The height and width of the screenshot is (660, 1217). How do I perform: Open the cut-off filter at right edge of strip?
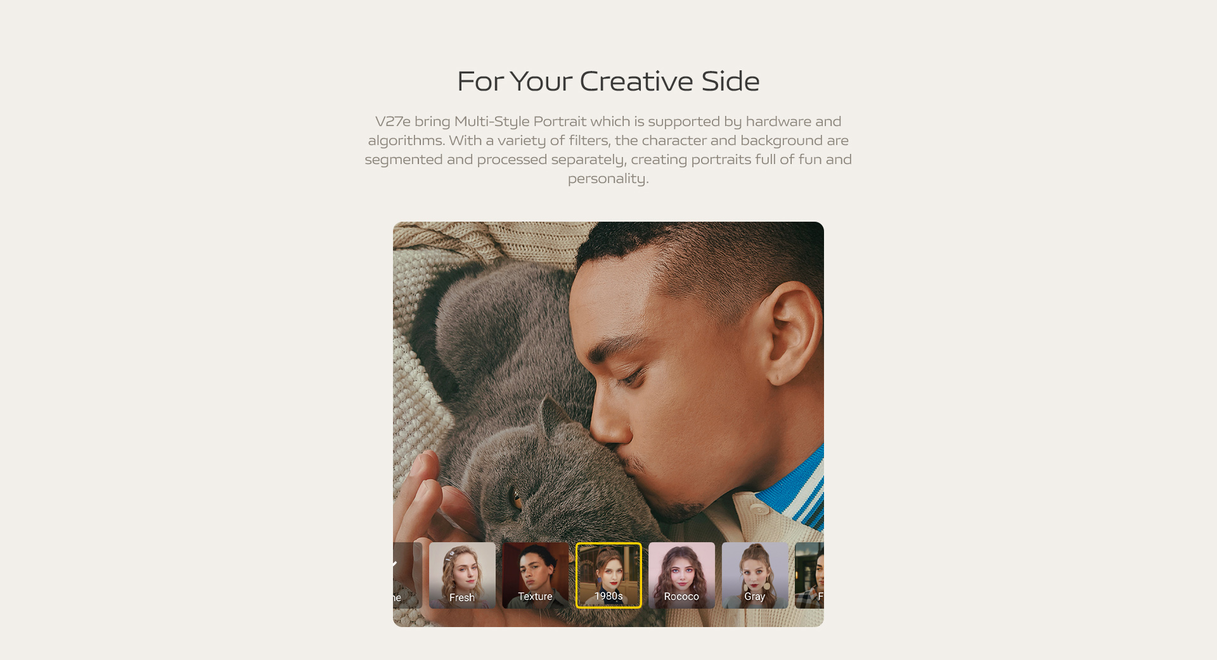pyautogui.click(x=809, y=575)
